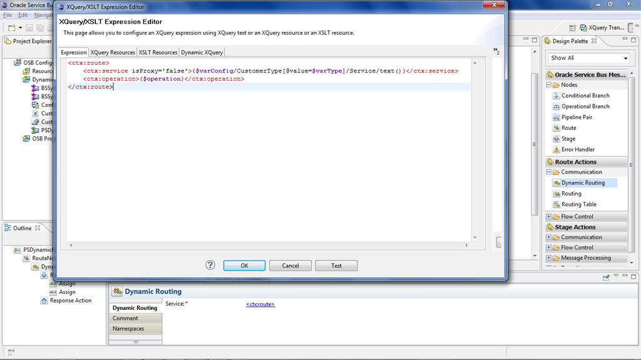
Task: Select Routing Table action in palette
Action: 578,204
